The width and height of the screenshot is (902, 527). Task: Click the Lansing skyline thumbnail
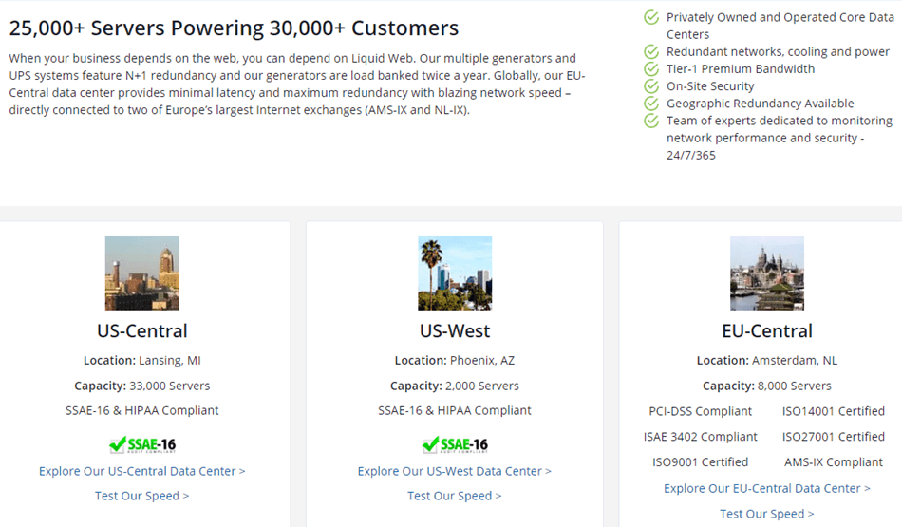tap(142, 273)
